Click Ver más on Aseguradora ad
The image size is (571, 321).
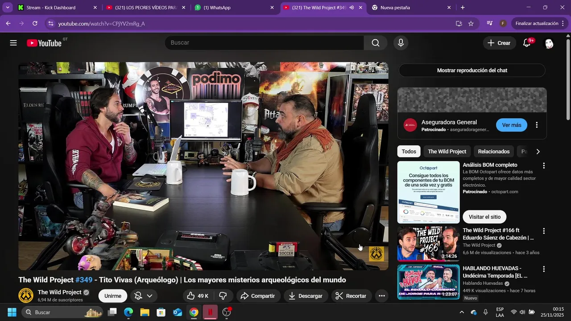tap(512, 125)
